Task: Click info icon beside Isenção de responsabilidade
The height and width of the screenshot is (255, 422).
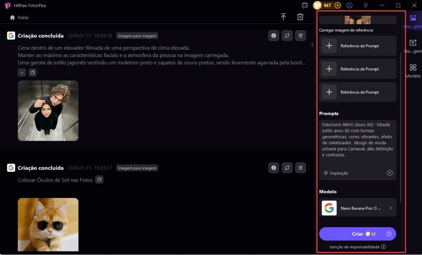Action: coord(384,247)
